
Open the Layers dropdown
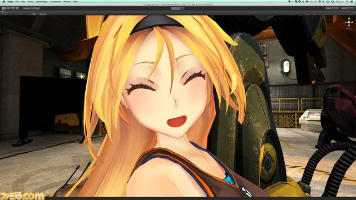pyautogui.click(x=333, y=8)
